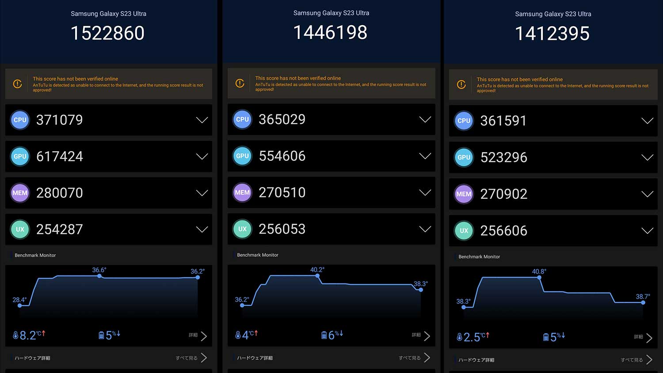This screenshot has width=663, height=373.
Task: Expand the GPU 523296 score row
Action: (647, 157)
